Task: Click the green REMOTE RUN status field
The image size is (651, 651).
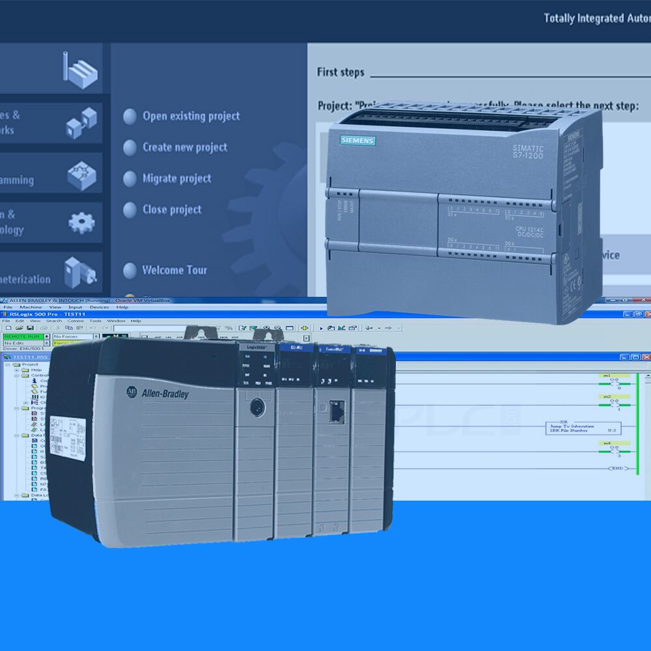Action: [23, 337]
